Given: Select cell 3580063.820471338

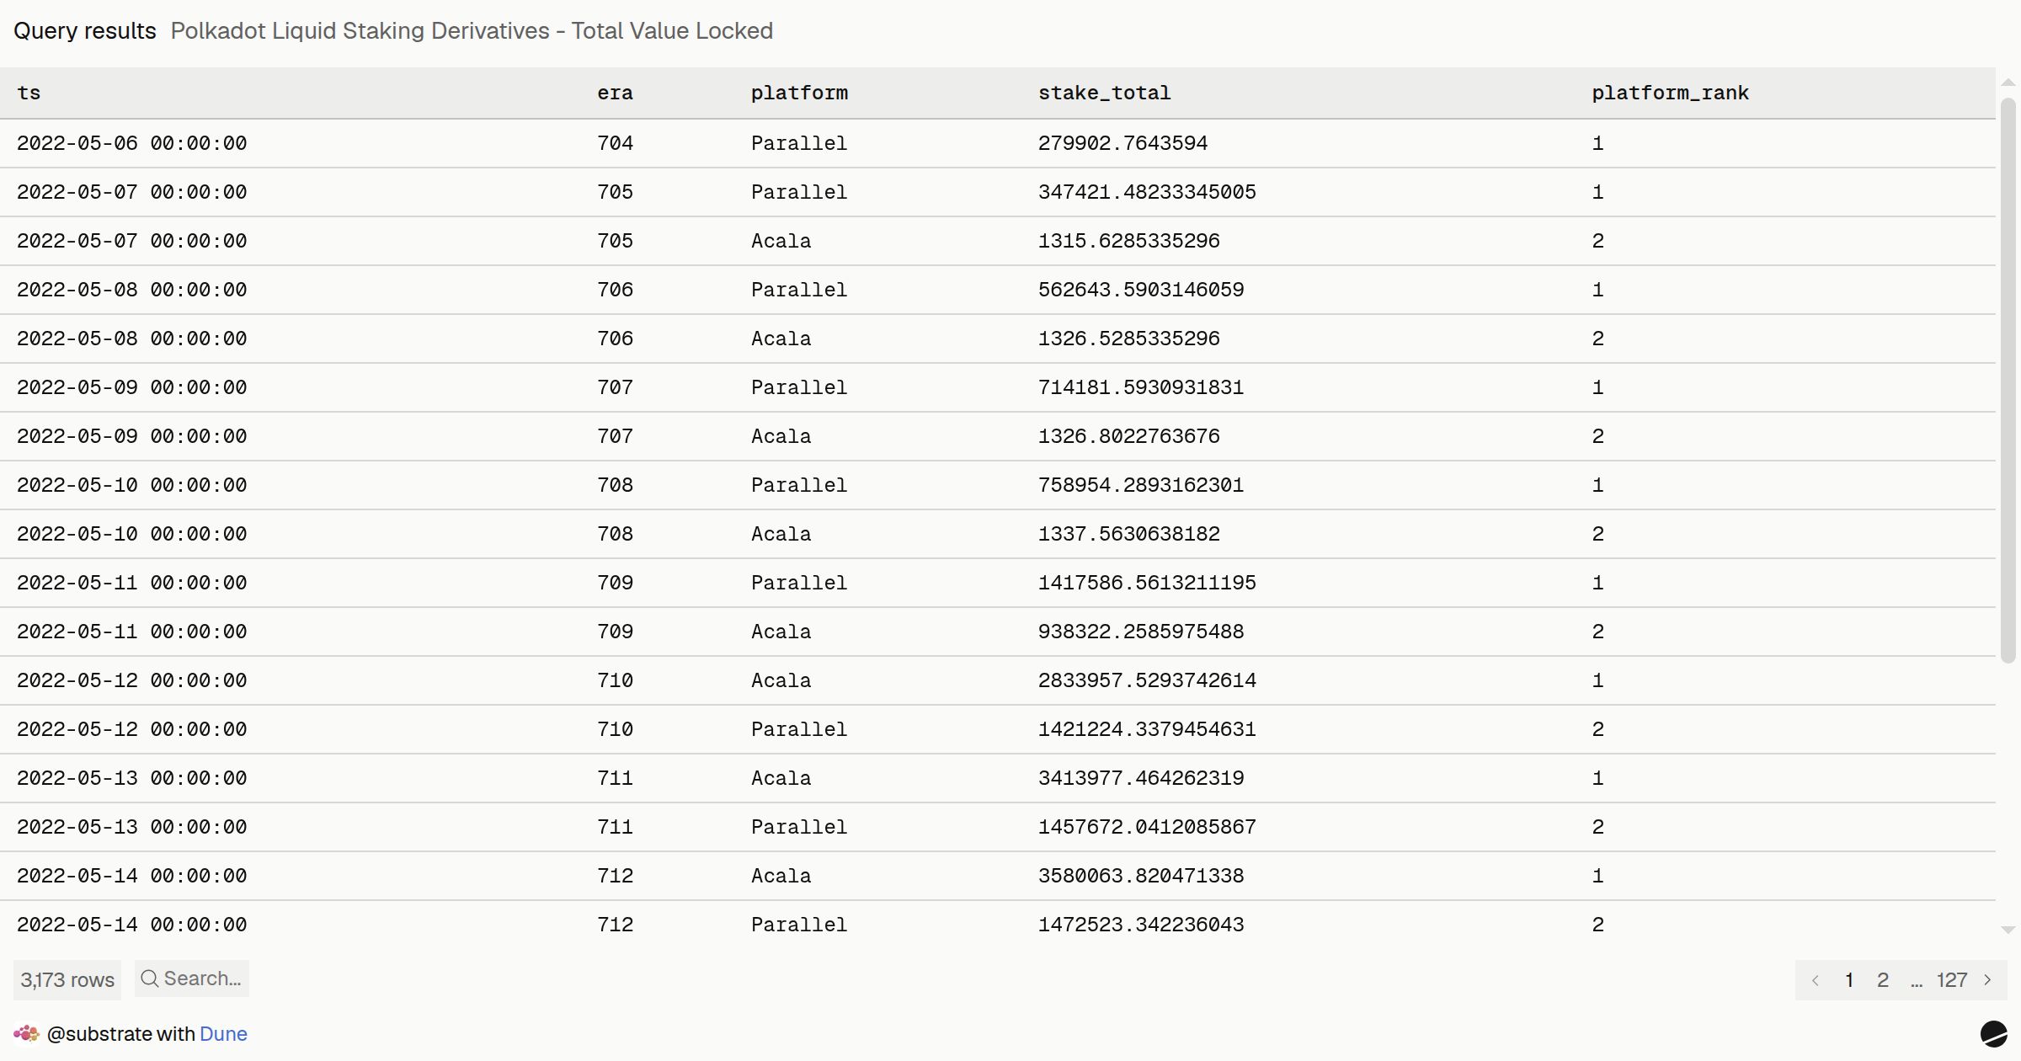Looking at the screenshot, I should pos(1141,876).
